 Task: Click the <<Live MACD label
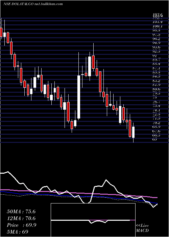pyautogui.click(x=142, y=228)
